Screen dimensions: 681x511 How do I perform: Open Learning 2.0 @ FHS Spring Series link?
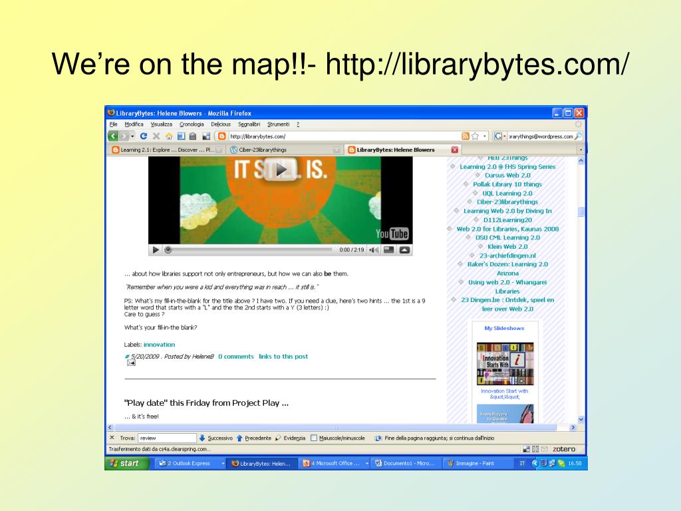tap(507, 166)
